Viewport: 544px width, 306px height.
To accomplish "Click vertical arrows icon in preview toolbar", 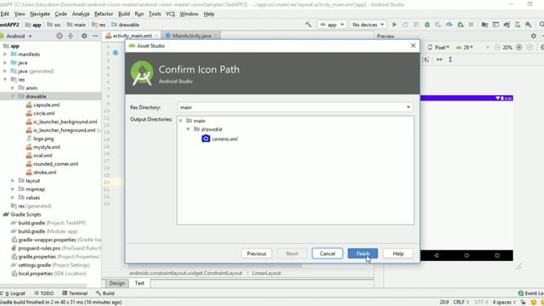I will click(x=450, y=59).
